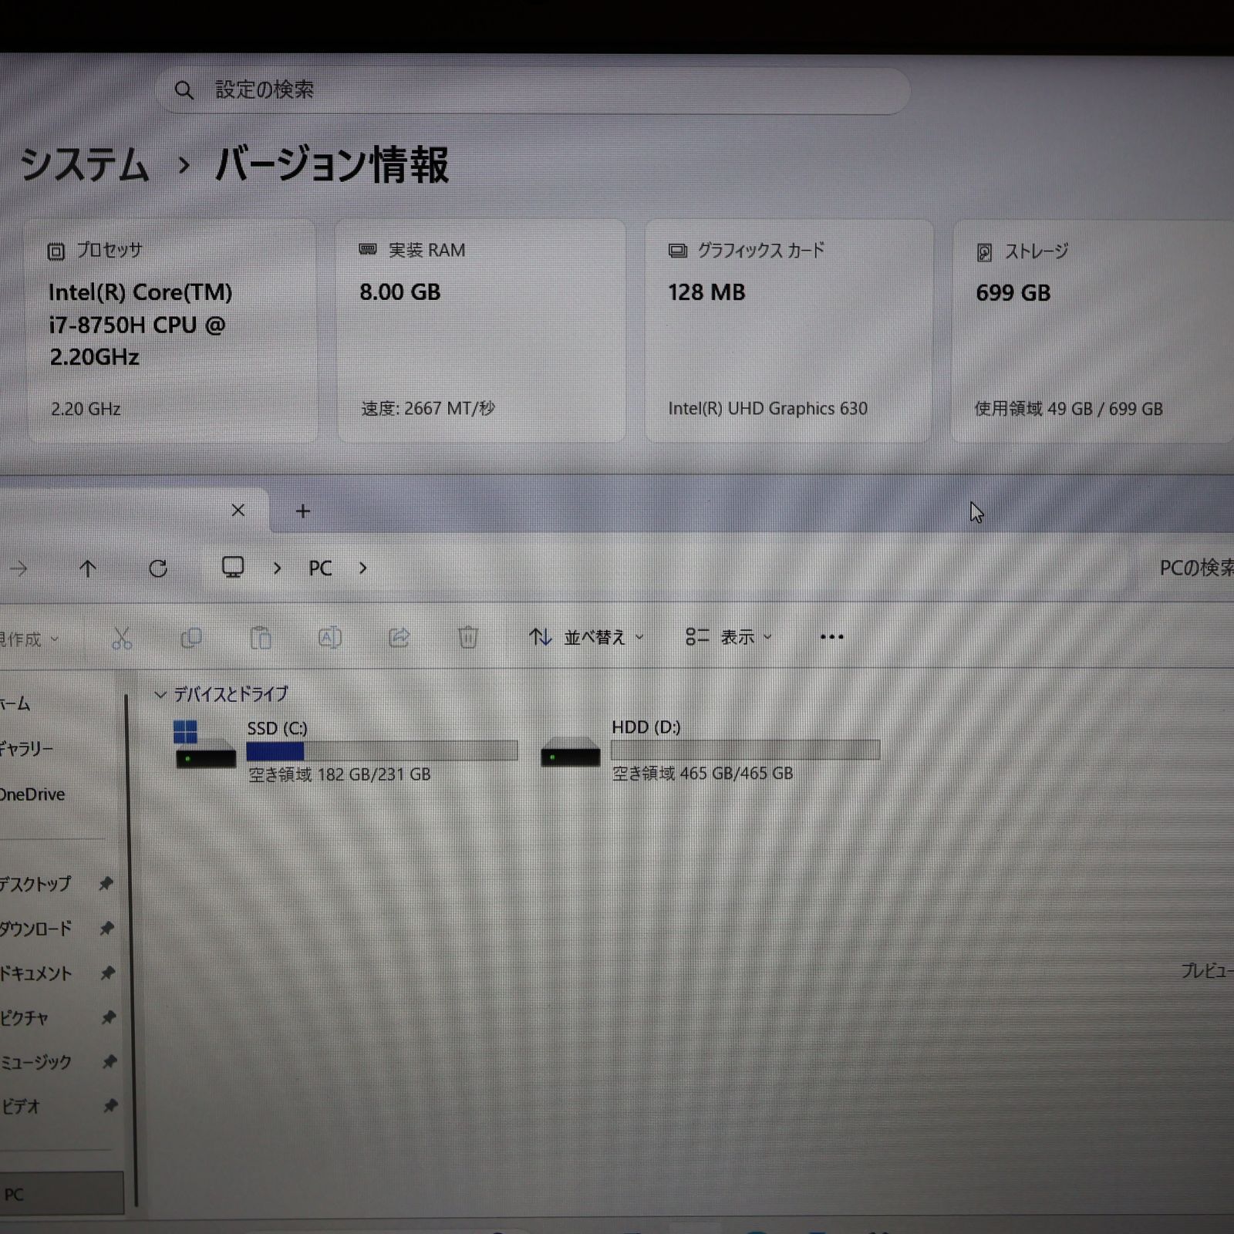Click the Share icon in toolbar
Screen dimensions: 1234x1234
[399, 638]
